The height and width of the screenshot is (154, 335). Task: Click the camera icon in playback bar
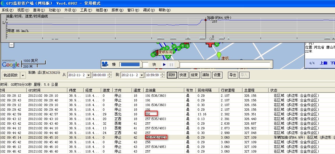(105, 65)
